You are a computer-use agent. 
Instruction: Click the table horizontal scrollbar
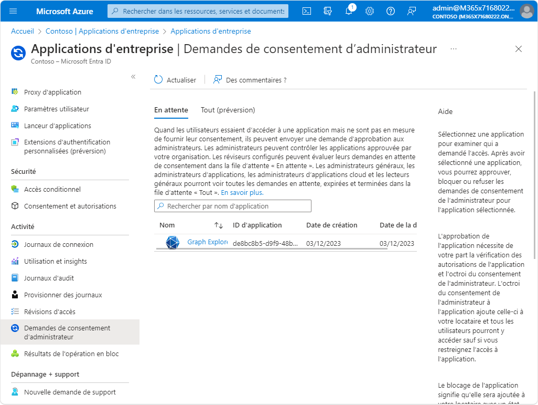tap(272, 248)
